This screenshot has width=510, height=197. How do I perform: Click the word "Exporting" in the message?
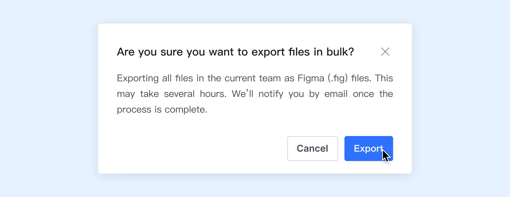click(138, 78)
